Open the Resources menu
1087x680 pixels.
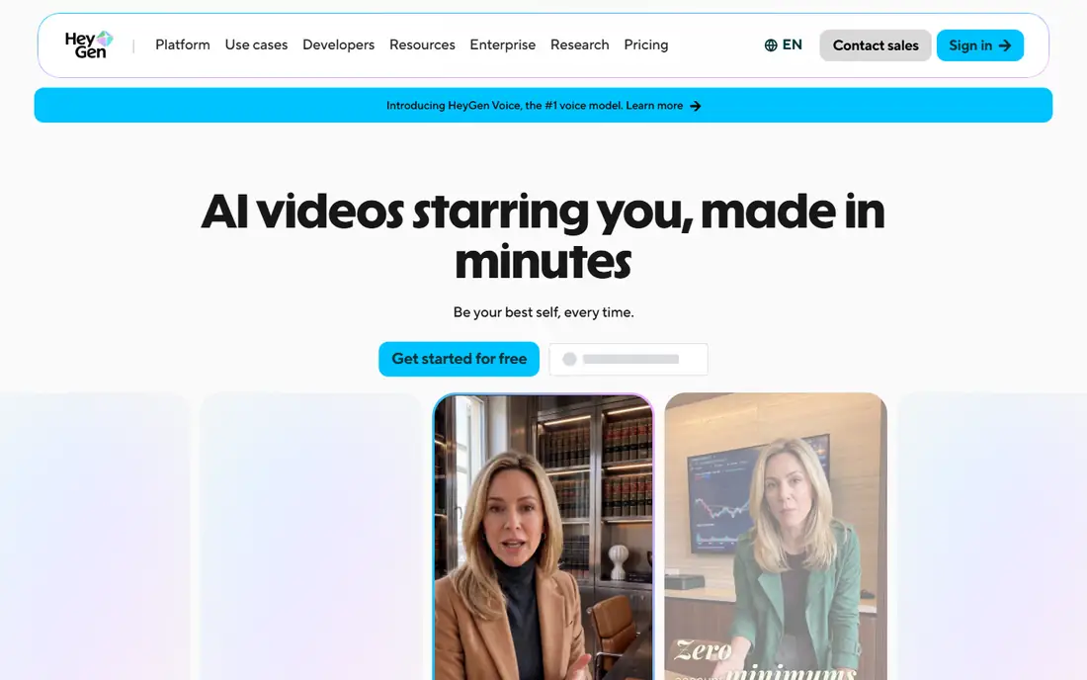pyautogui.click(x=422, y=45)
